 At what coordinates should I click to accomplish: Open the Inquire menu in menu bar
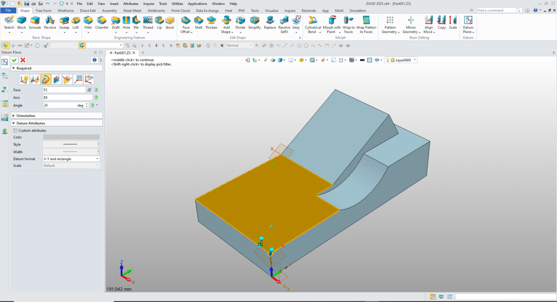point(148,3)
